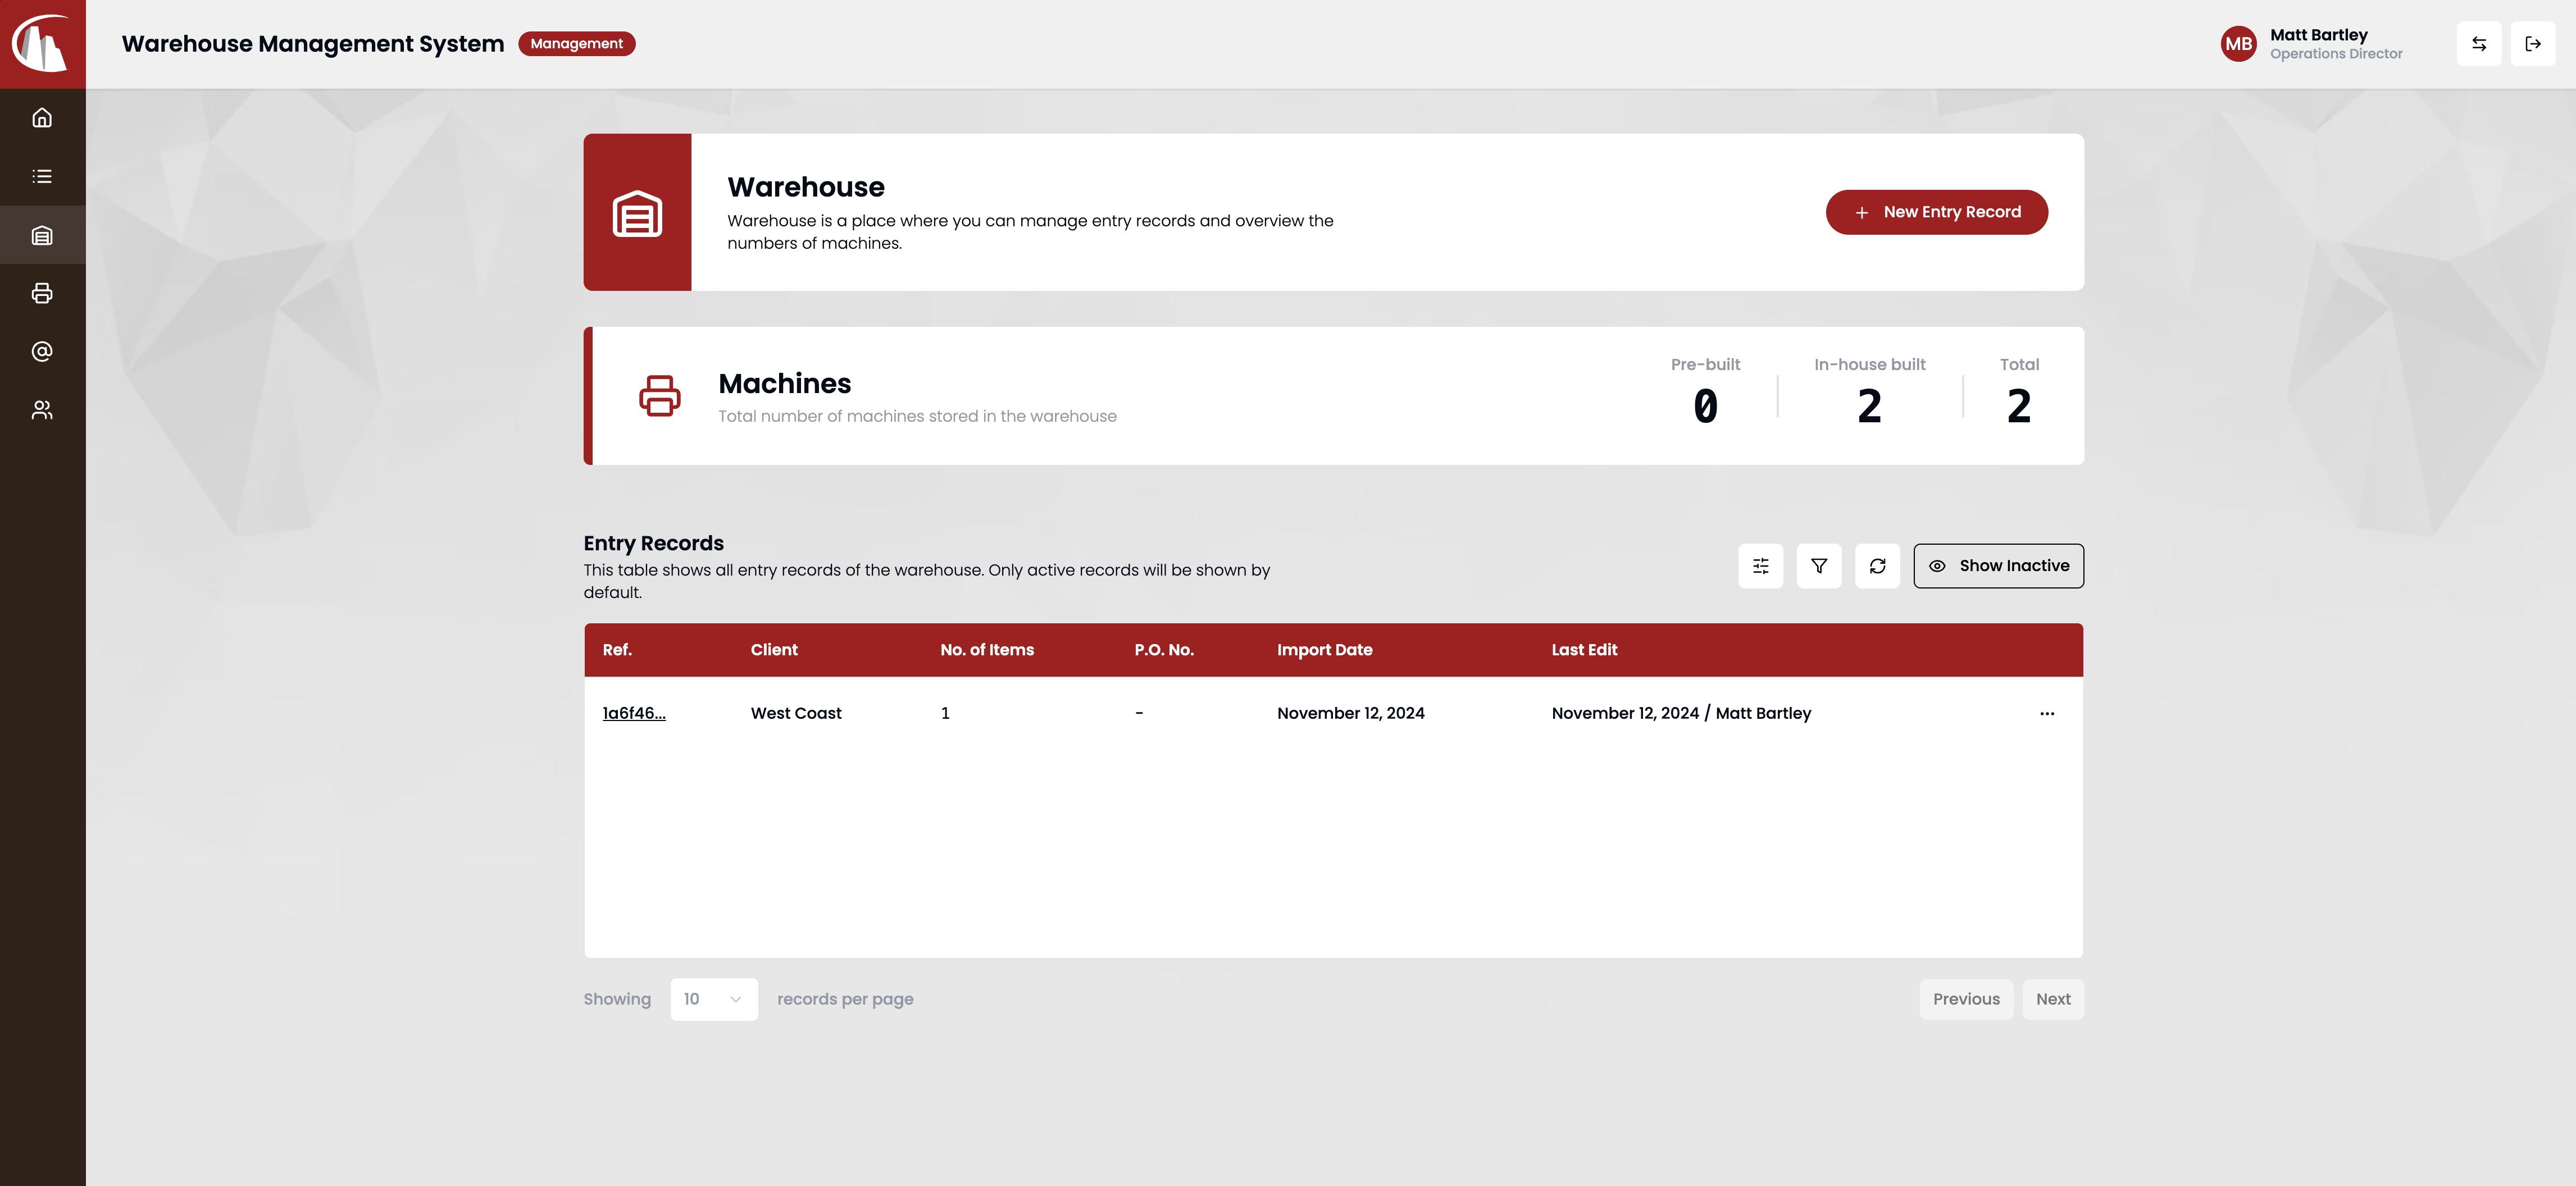Screen dimensions: 2576x1186
Task: Click the In-house built count value
Action: click(1869, 406)
